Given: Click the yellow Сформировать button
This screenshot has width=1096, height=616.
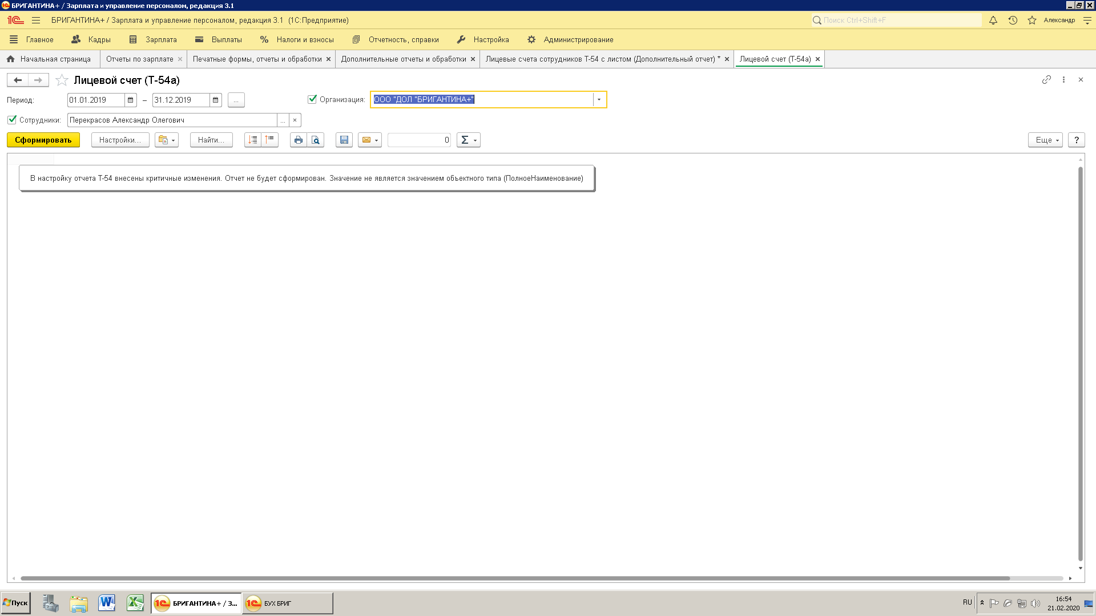Looking at the screenshot, I should coord(43,140).
